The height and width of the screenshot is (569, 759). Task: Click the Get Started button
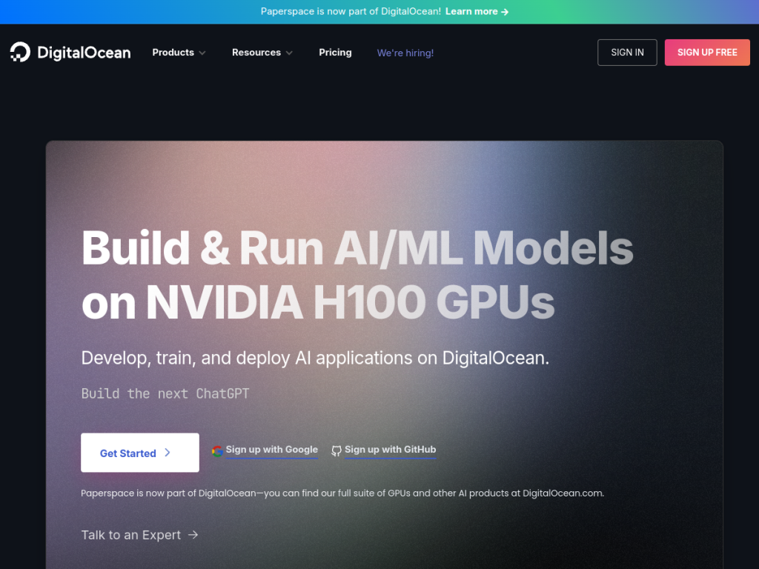pyautogui.click(x=140, y=453)
